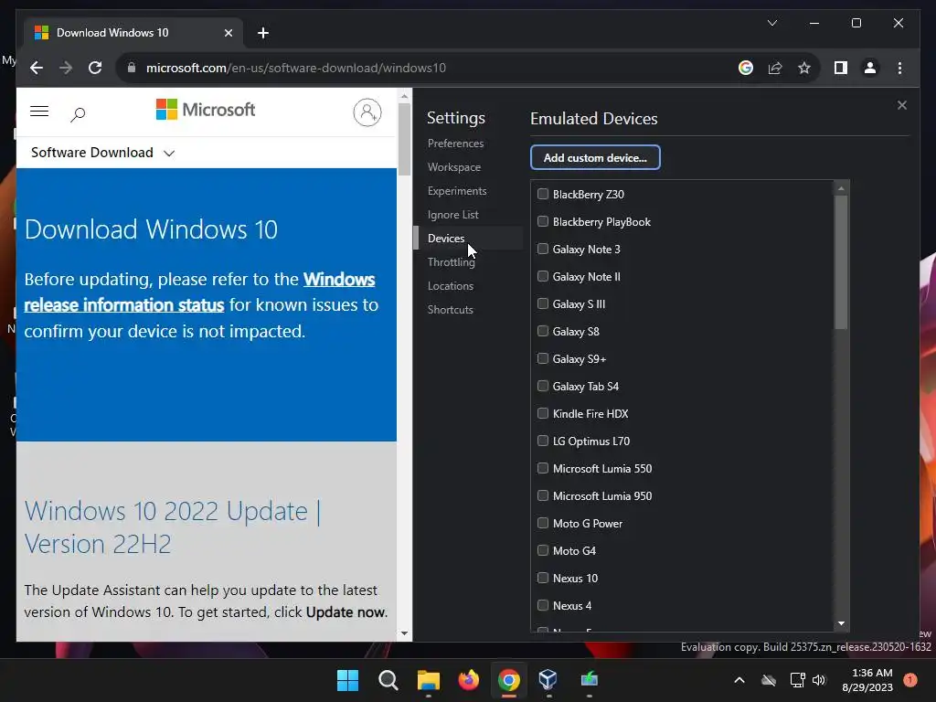The image size is (936, 702).
Task: Open the notification bell in taskbar
Action: (x=910, y=680)
